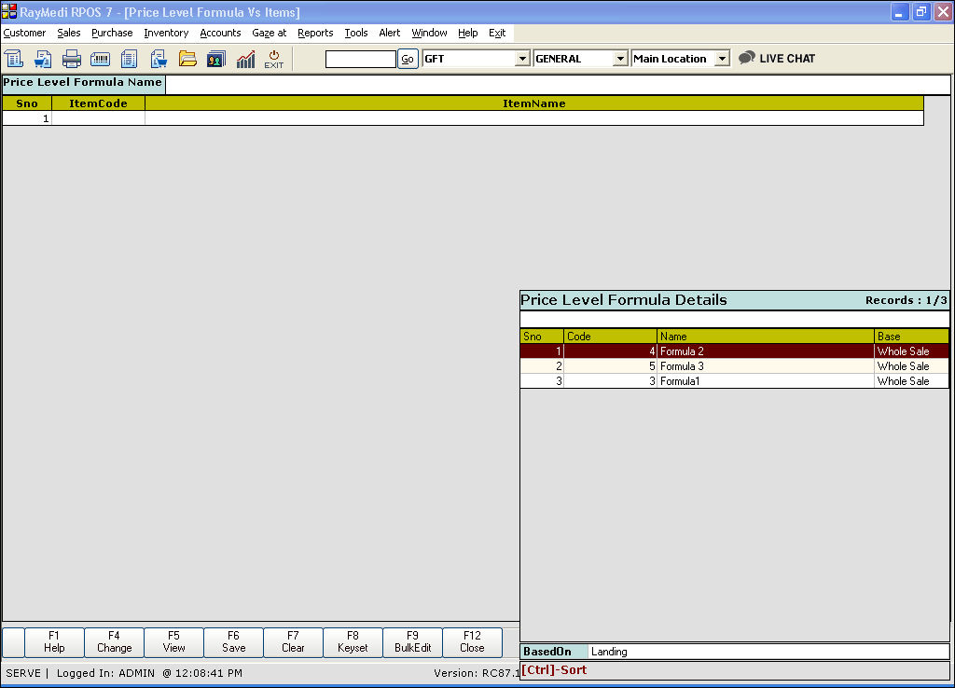Click the Whole Sale cell of Formula 3
This screenshot has width=955, height=688.
click(912, 366)
